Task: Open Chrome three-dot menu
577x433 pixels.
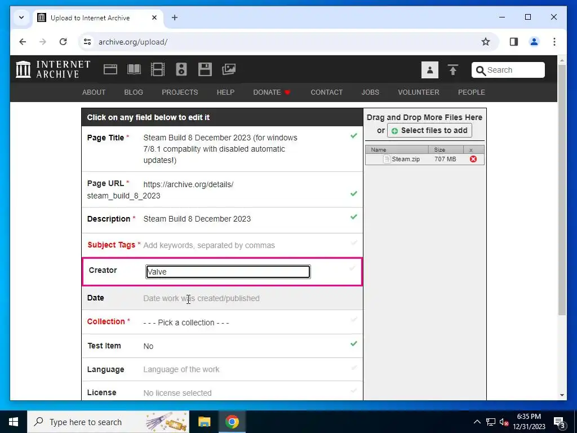Action: click(554, 42)
